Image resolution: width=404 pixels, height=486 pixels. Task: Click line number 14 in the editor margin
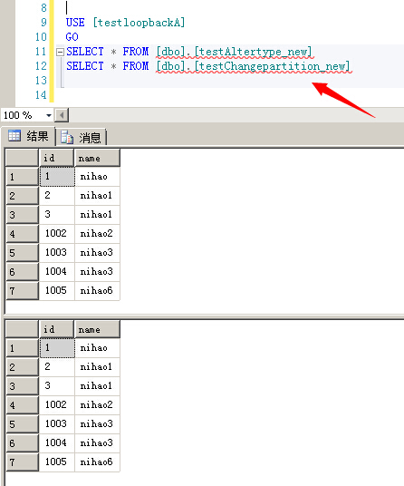pos(41,95)
